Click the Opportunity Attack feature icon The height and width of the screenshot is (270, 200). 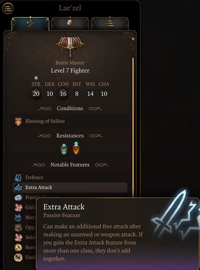(x=18, y=227)
